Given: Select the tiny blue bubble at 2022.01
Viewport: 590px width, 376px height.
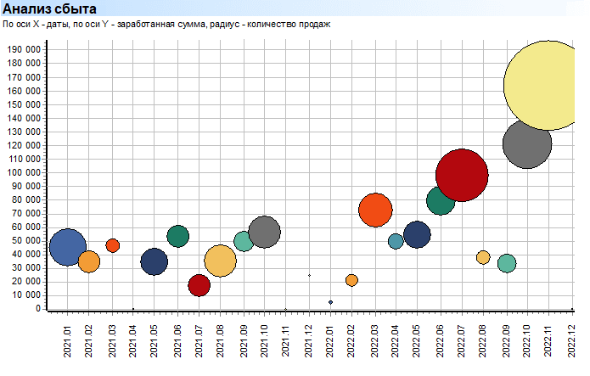Looking at the screenshot, I should [x=330, y=302].
